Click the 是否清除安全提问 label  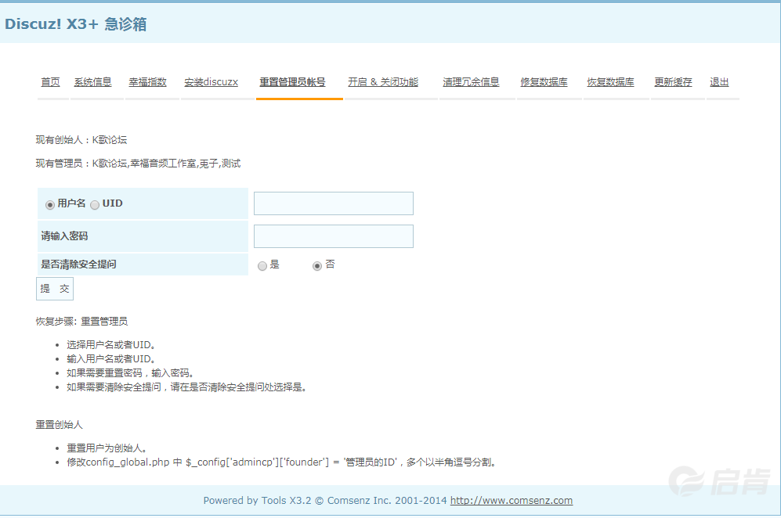coord(78,264)
